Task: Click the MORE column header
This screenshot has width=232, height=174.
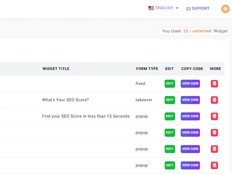Action: [215, 69]
